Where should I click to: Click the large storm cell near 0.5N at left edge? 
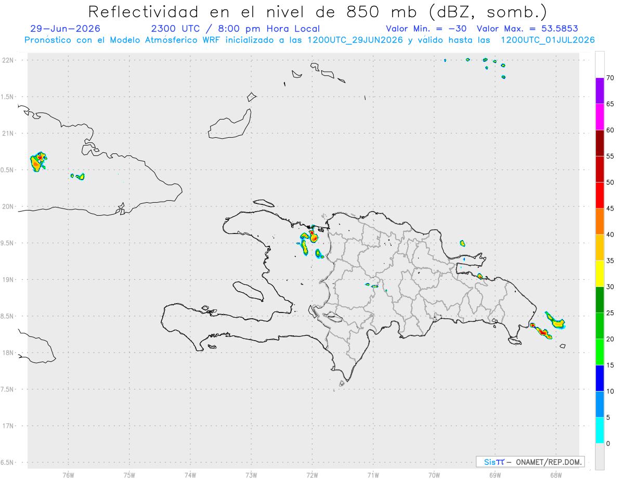coord(37,162)
